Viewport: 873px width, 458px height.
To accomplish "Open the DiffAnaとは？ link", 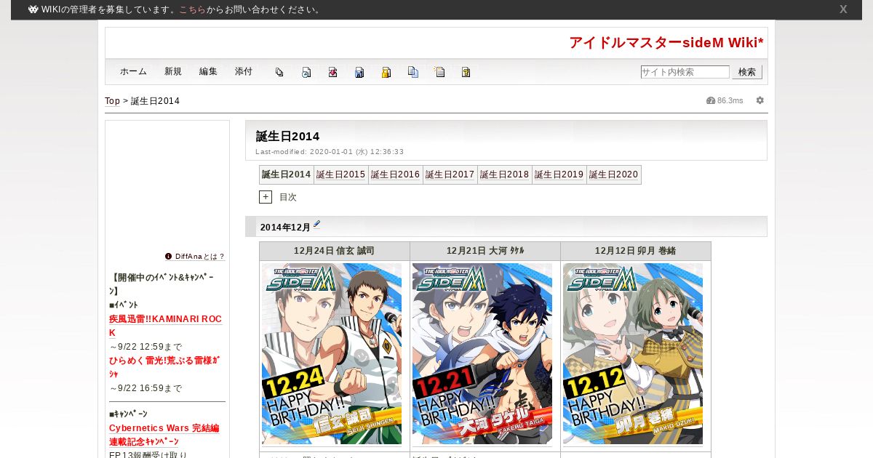I will [x=200, y=257].
